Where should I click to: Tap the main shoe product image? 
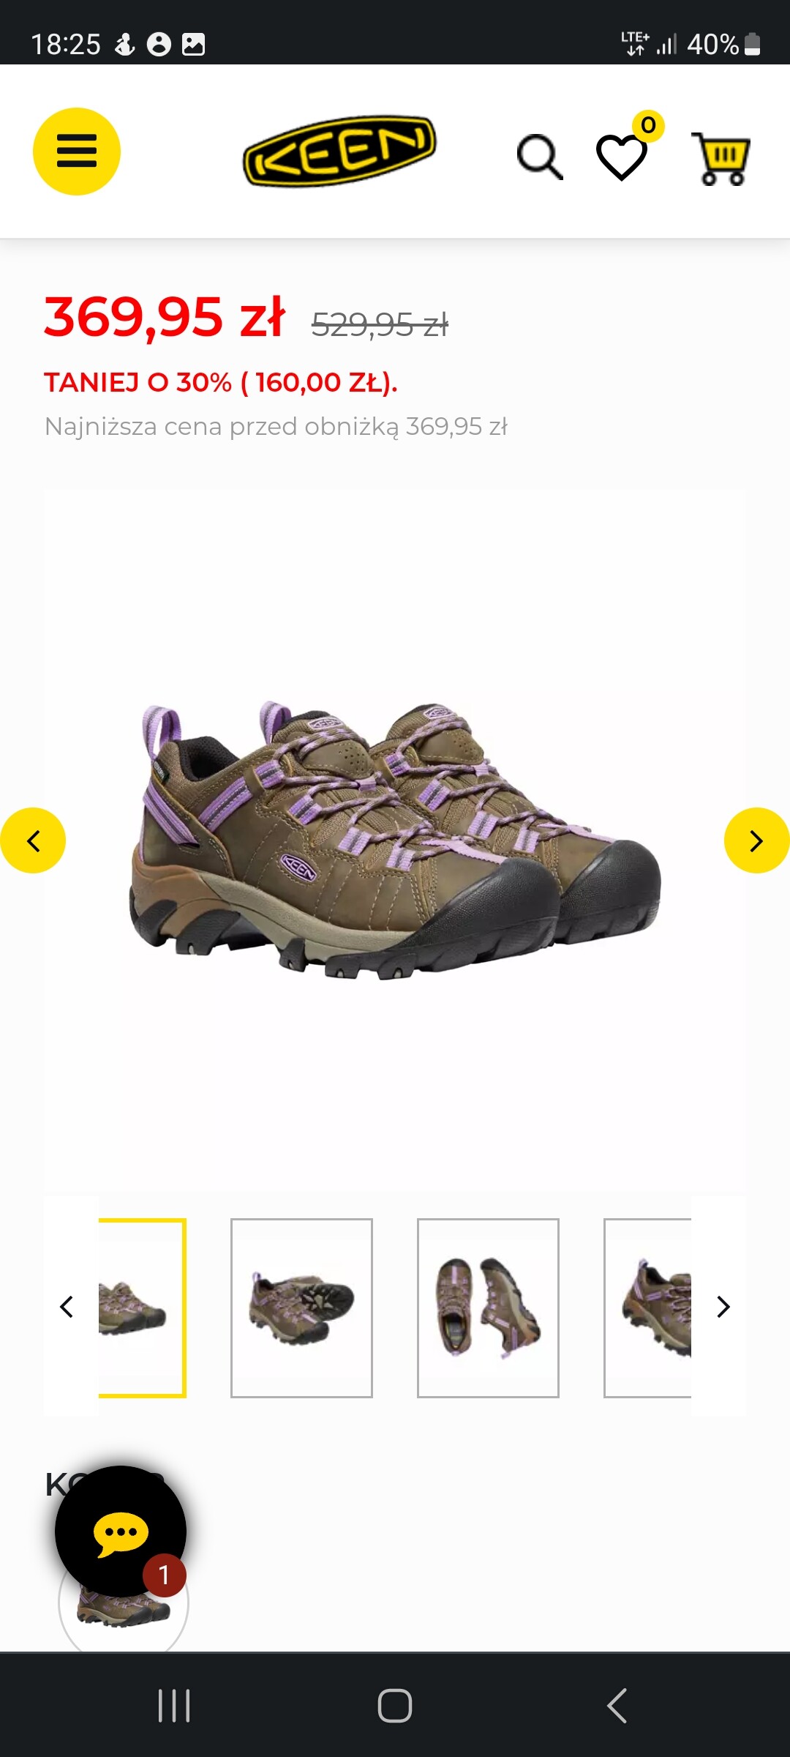tap(395, 840)
